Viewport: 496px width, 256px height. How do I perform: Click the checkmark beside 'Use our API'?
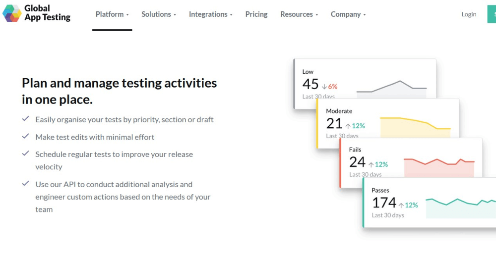(x=25, y=184)
